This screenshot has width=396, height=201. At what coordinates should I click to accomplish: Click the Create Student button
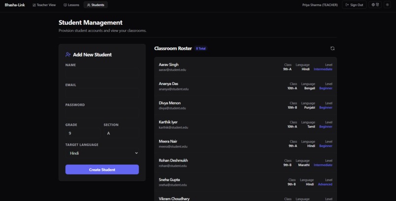102,170
